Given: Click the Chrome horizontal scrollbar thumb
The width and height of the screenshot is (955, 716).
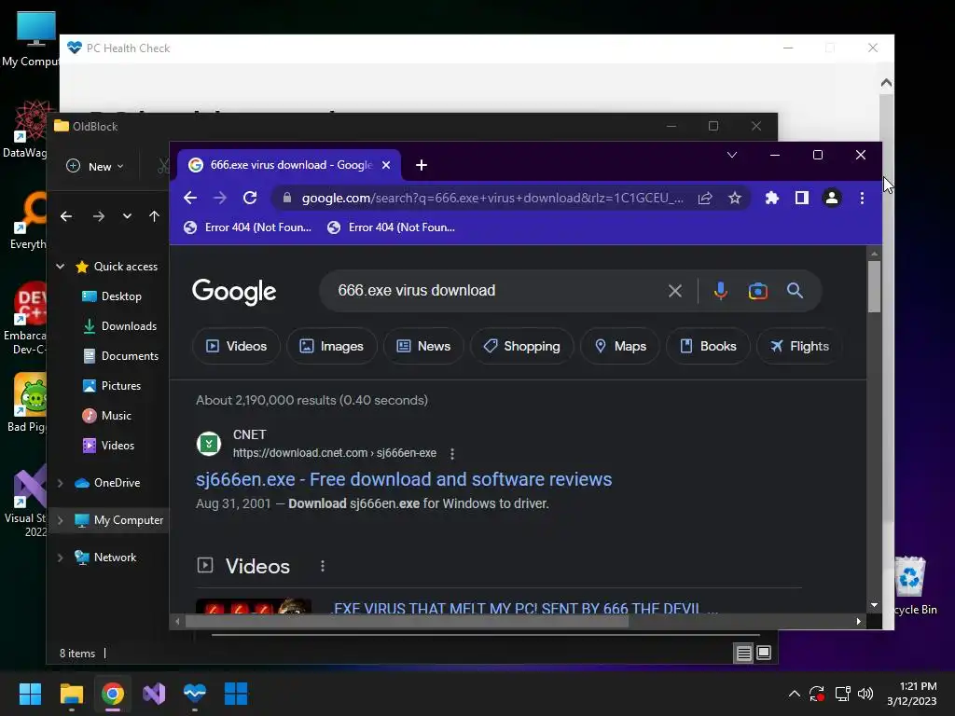Looking at the screenshot, I should point(407,622).
